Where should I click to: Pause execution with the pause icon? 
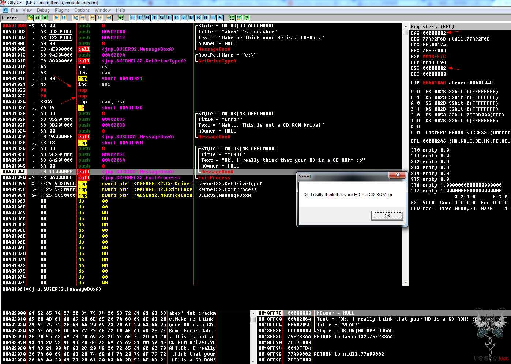click(x=64, y=18)
